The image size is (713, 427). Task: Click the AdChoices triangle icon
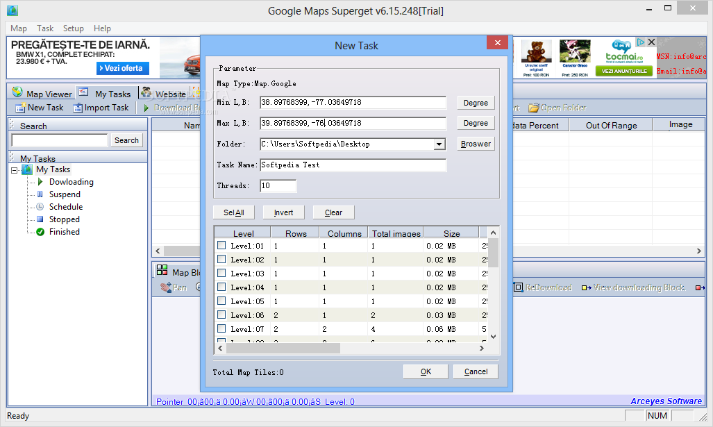coord(641,42)
